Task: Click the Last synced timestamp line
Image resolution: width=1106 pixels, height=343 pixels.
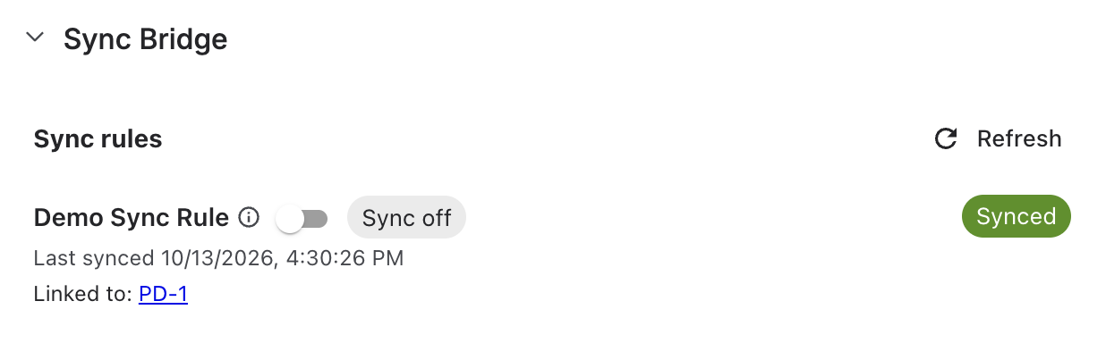Action: pos(218,259)
